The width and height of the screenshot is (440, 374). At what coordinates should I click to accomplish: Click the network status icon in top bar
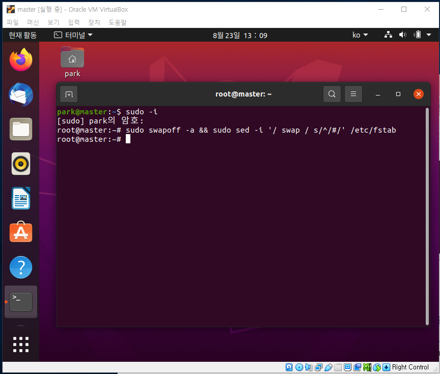point(388,35)
